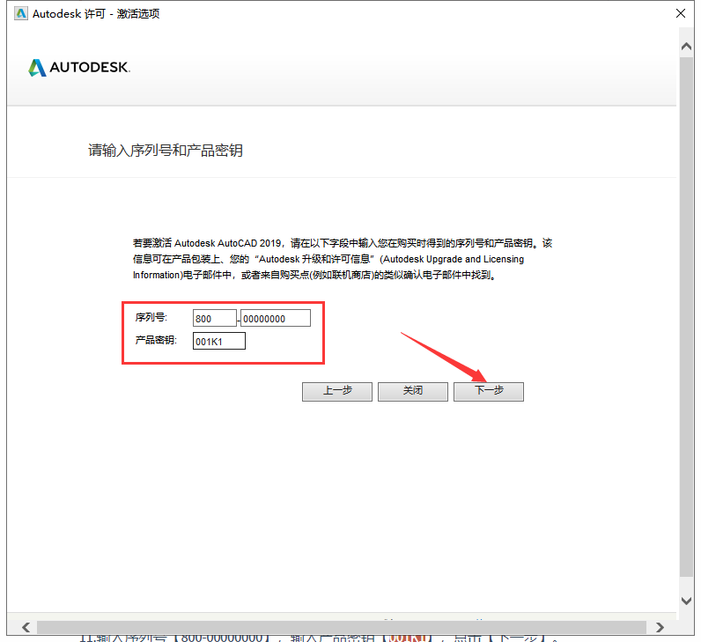Click the 序列号 label
The width and height of the screenshot is (701, 642).
pos(151,317)
